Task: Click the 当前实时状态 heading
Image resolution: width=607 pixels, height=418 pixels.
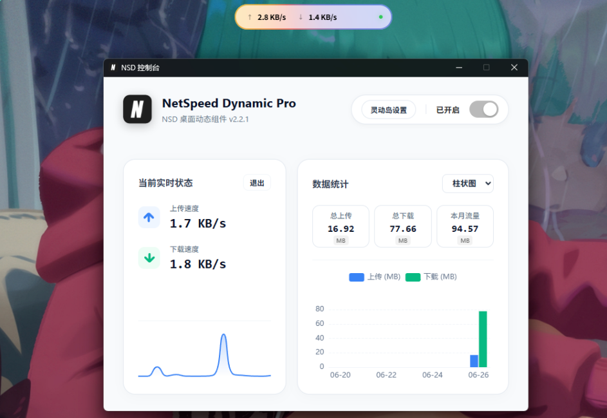Action: [x=165, y=183]
